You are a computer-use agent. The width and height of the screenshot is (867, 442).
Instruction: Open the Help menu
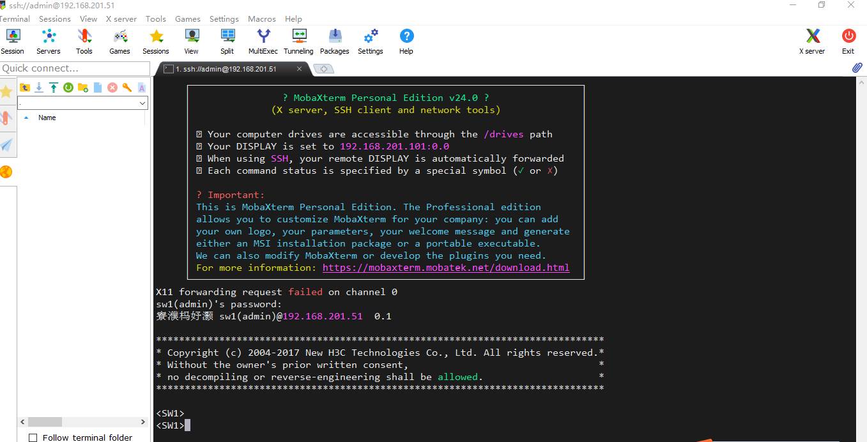(294, 19)
